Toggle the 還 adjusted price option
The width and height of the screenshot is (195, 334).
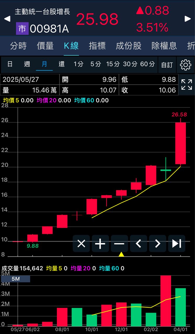coord(62,64)
